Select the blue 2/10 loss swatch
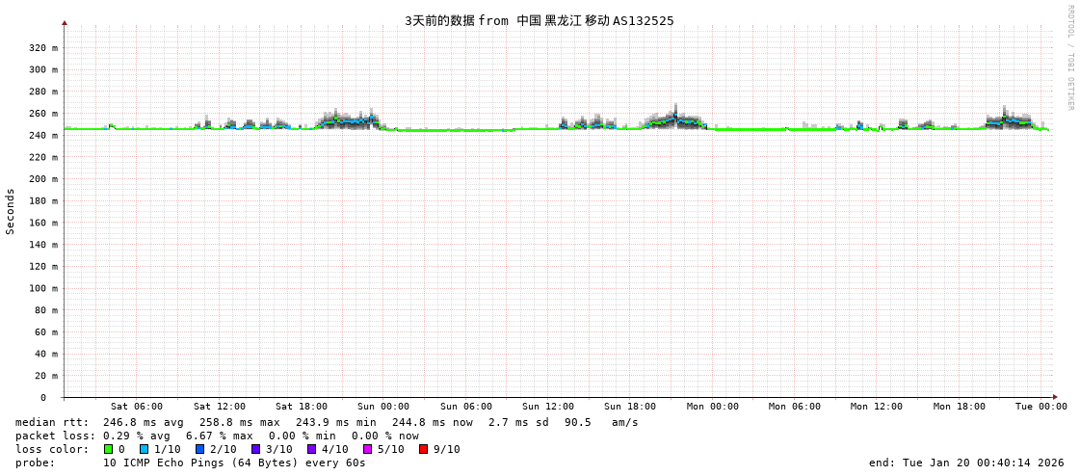Viewport: 1080px width, 476px height. point(200,449)
